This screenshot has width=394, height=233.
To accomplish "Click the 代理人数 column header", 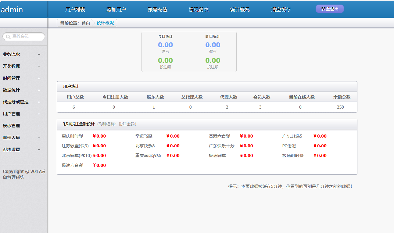I will [229, 97].
